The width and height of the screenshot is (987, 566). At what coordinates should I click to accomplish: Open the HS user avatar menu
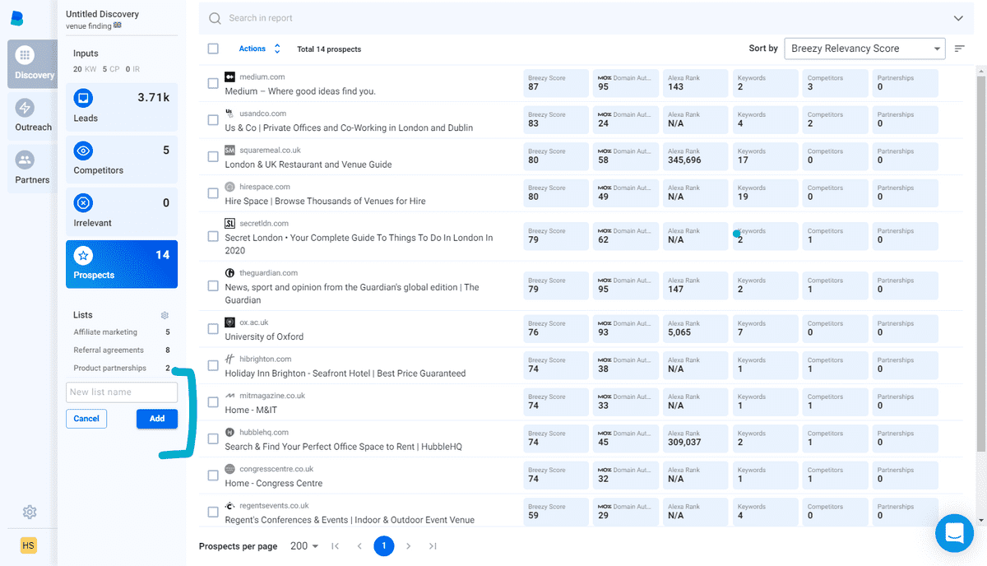pyautogui.click(x=29, y=545)
